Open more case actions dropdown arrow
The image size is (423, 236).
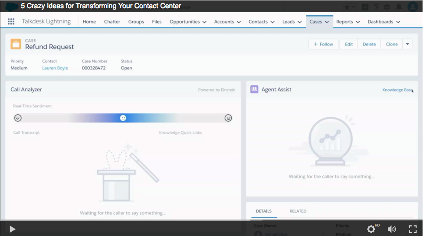coord(407,44)
